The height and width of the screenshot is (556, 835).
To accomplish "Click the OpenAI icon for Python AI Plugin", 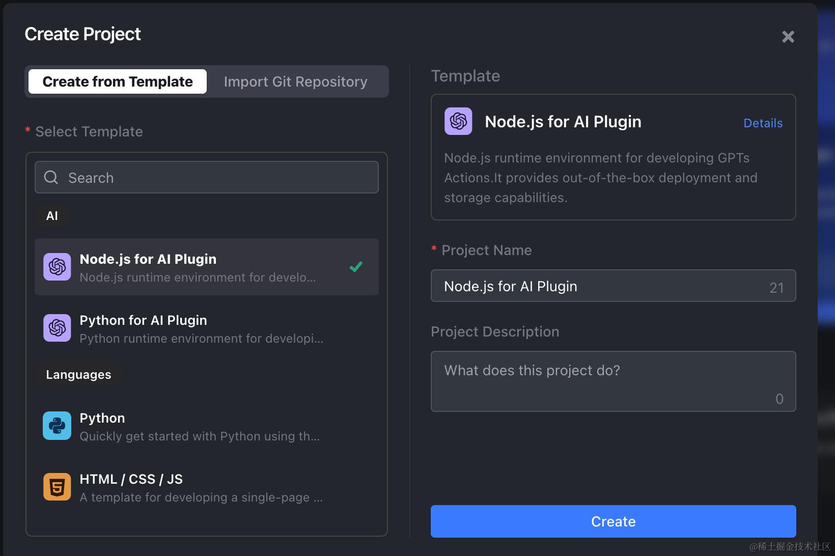I will [x=57, y=328].
